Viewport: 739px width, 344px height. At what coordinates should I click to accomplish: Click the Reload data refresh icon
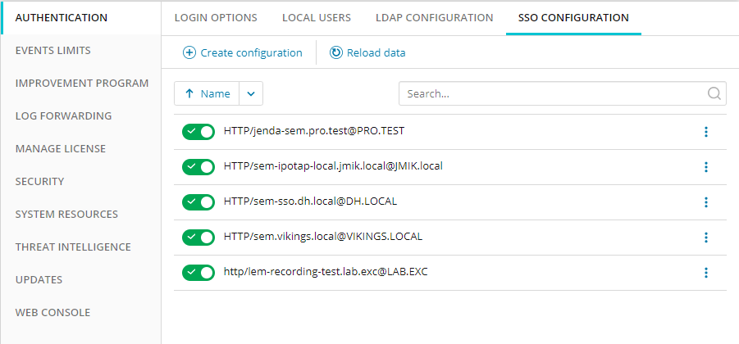(336, 52)
